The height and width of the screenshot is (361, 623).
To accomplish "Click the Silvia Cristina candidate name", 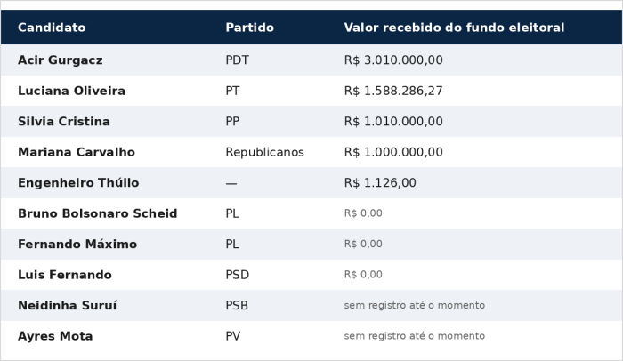I will coord(64,121).
